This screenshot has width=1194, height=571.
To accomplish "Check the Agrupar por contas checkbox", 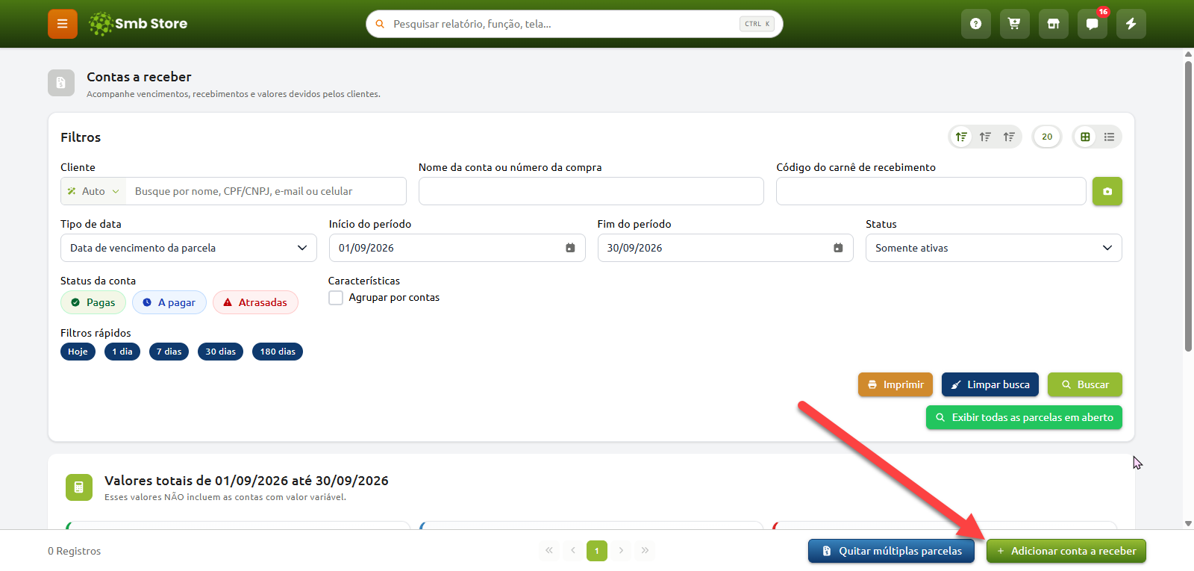I will click(336, 298).
